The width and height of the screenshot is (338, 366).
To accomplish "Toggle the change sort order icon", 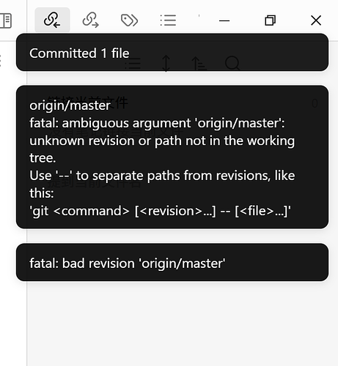I will coord(199,64).
